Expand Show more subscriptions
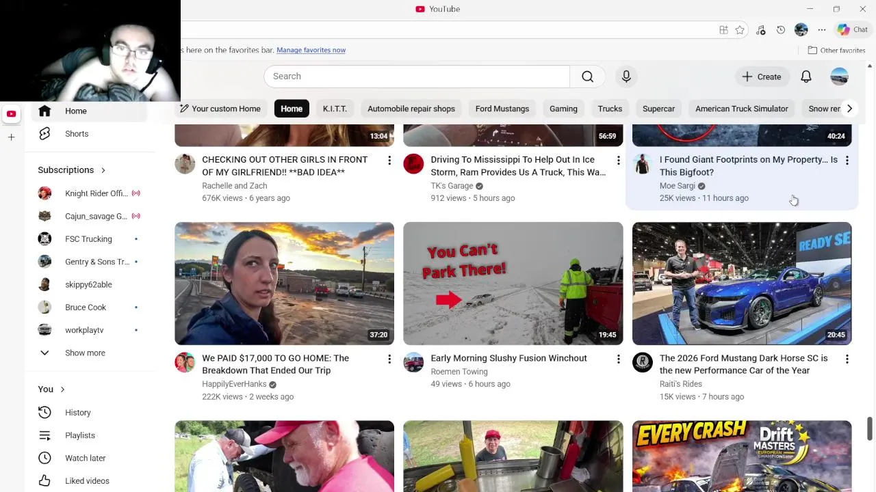The height and width of the screenshot is (492, 876). click(x=89, y=353)
